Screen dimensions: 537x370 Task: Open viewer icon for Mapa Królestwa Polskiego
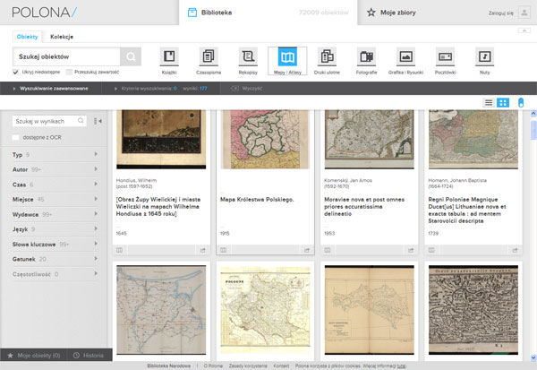tap(223, 250)
